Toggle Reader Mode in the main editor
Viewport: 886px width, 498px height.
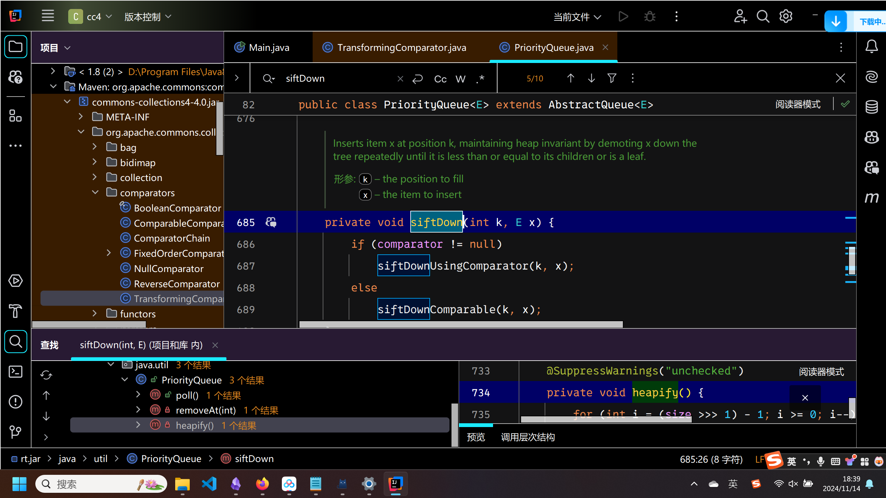[798, 104]
